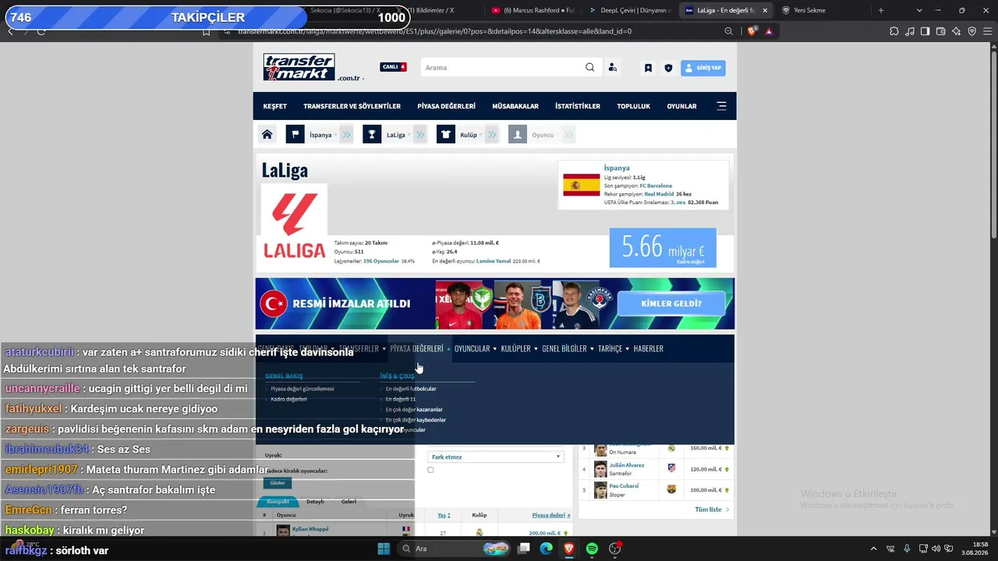Focus the Arama search field

pos(502,68)
